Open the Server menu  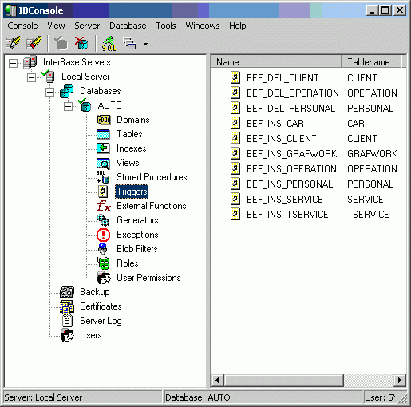click(x=87, y=26)
